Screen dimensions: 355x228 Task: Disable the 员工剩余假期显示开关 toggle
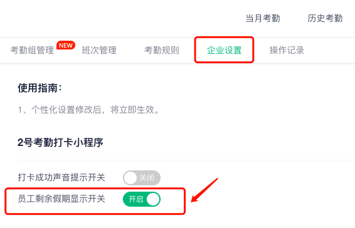tap(142, 199)
